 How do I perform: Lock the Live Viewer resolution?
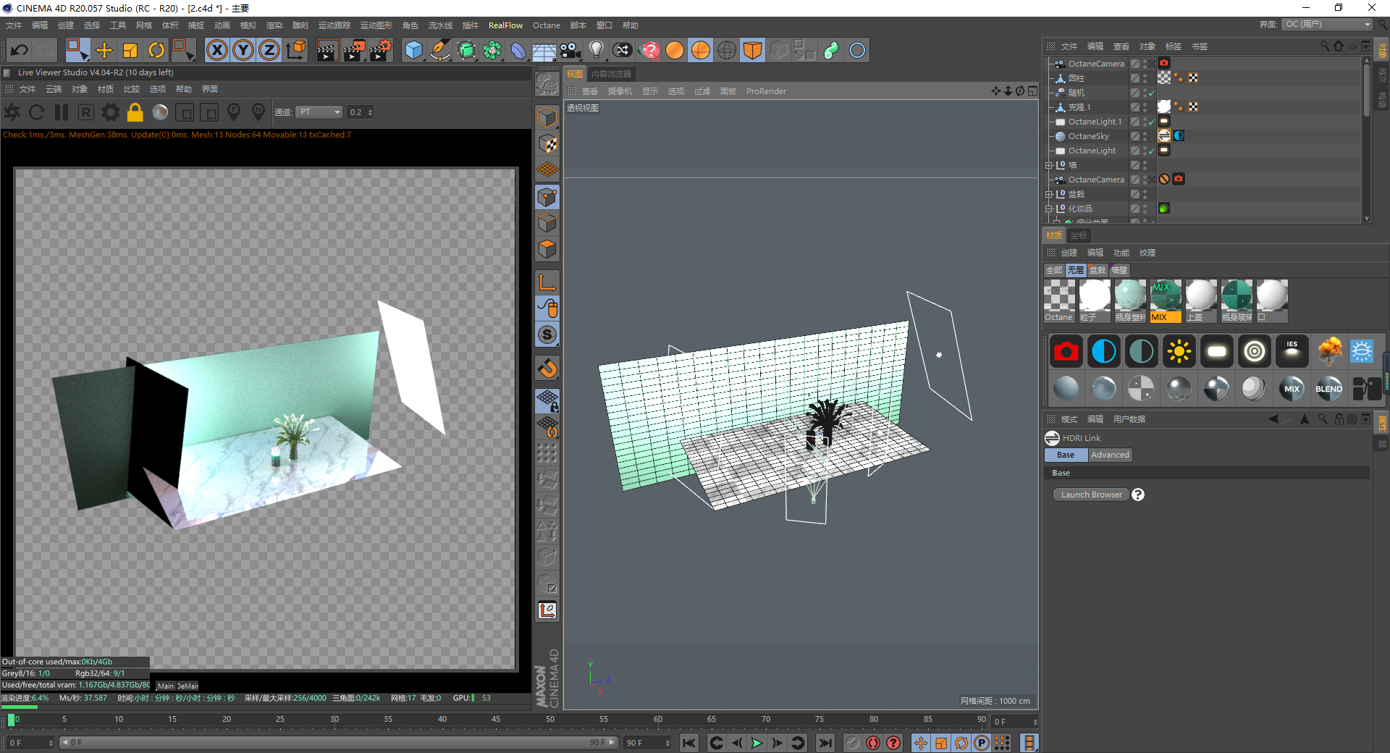coord(135,112)
